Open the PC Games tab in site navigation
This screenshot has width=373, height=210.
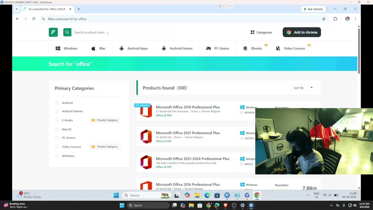[218, 48]
